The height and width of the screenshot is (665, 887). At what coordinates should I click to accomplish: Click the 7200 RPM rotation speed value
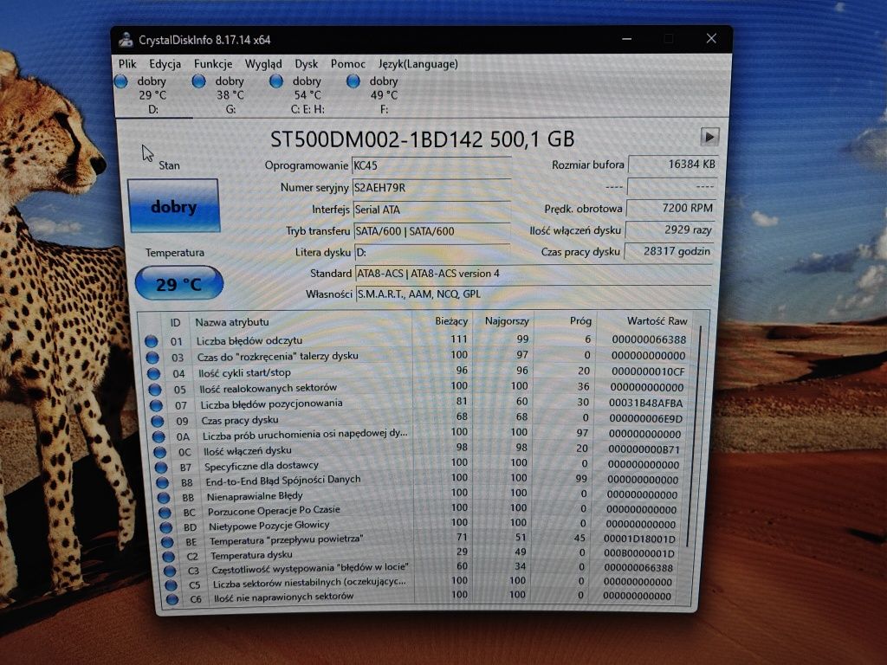click(671, 208)
